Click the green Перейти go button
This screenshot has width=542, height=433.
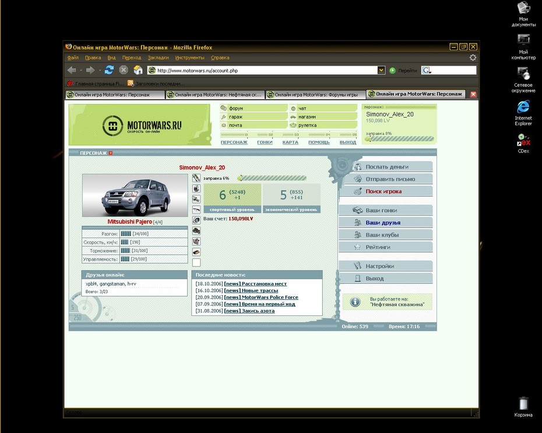tap(403, 70)
